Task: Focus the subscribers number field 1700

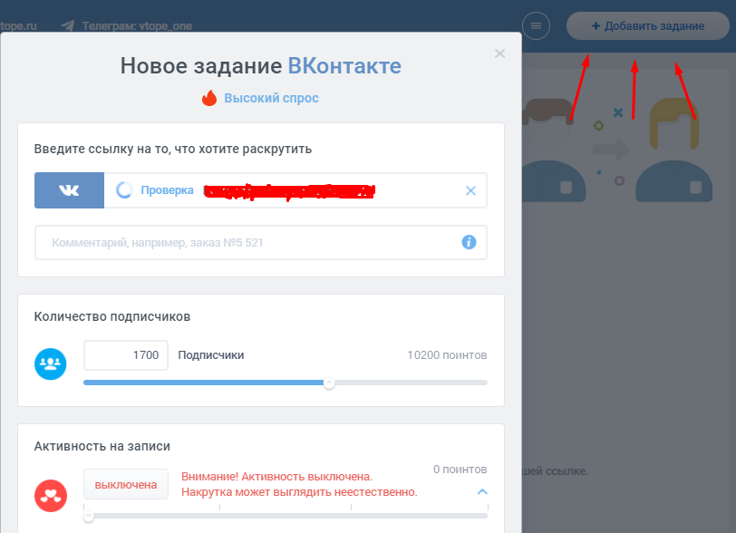Action: coord(126,355)
